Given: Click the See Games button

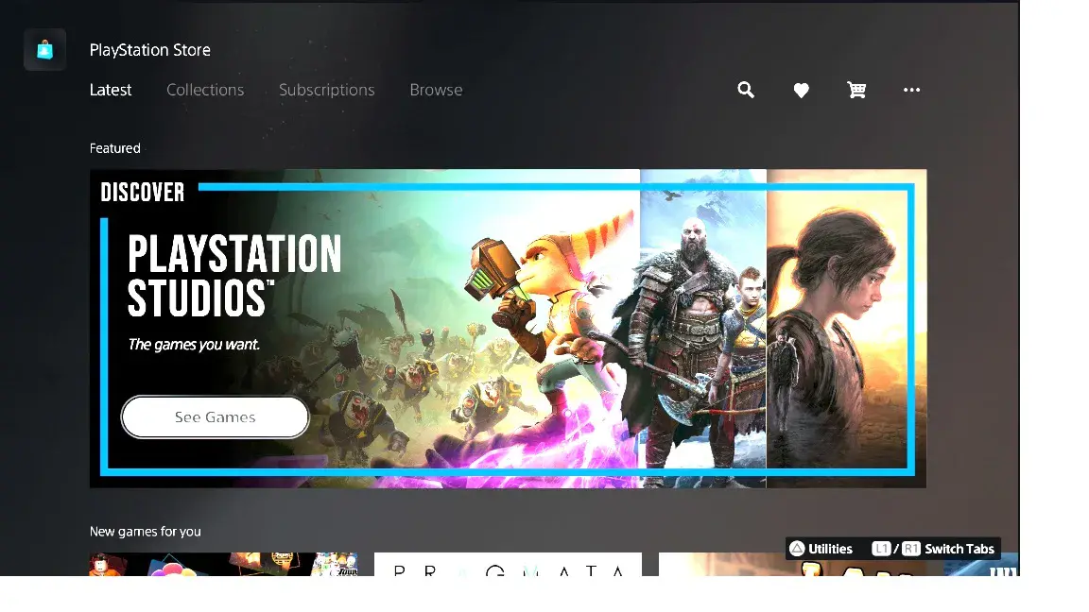Looking at the screenshot, I should (x=216, y=417).
